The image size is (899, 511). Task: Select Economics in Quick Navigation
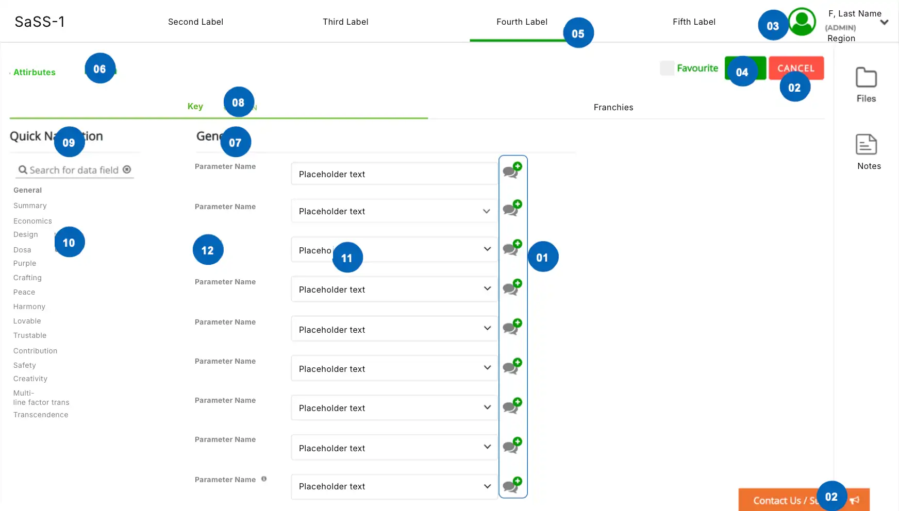32,220
